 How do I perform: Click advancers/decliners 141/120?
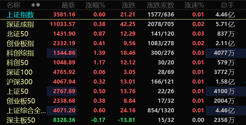point(163,34)
